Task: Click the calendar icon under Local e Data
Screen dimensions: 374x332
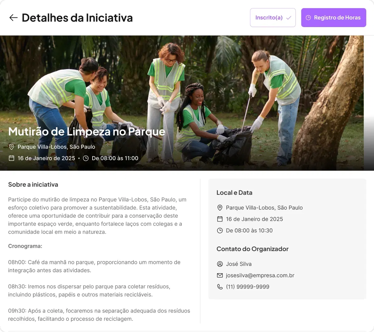Action: (220, 219)
